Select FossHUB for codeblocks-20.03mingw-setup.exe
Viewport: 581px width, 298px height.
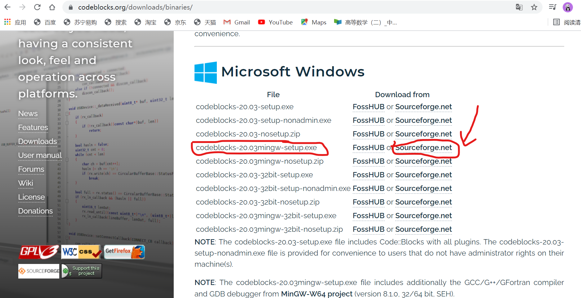point(369,148)
